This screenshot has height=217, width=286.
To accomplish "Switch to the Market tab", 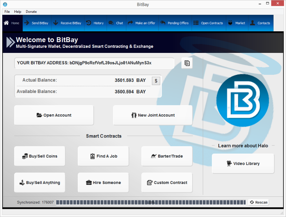I will point(237,23).
